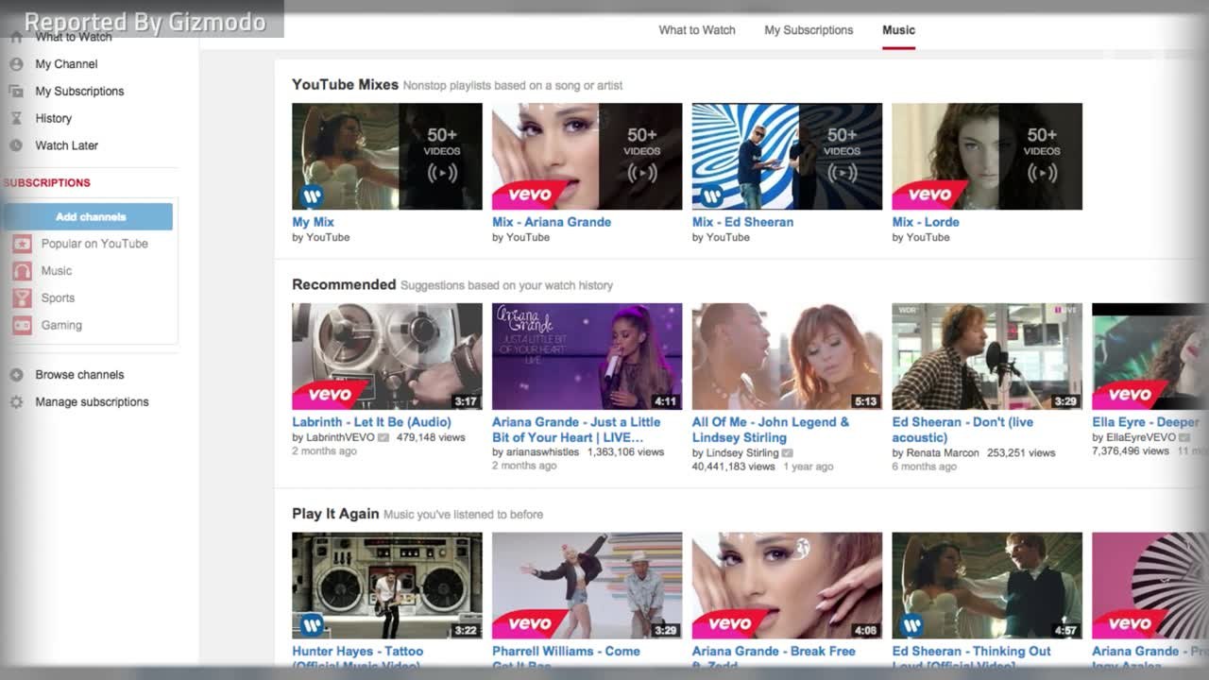Select the Music top tab
1209x680 pixels.
coord(898,30)
